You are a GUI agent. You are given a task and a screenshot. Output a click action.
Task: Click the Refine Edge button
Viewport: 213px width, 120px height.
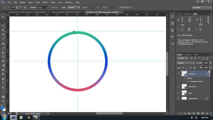click(125, 7)
